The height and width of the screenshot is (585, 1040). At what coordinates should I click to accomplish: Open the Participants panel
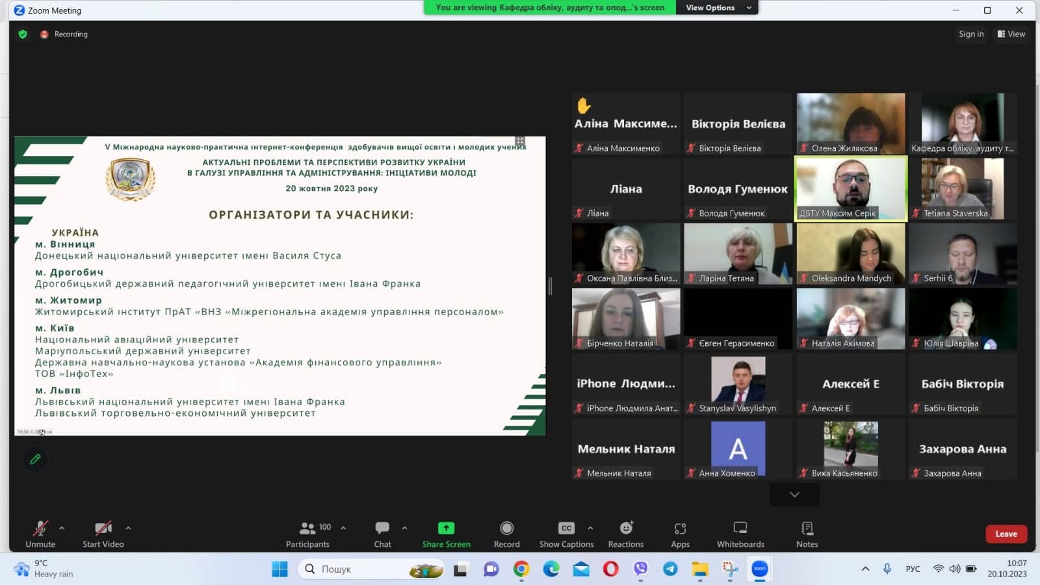[308, 534]
